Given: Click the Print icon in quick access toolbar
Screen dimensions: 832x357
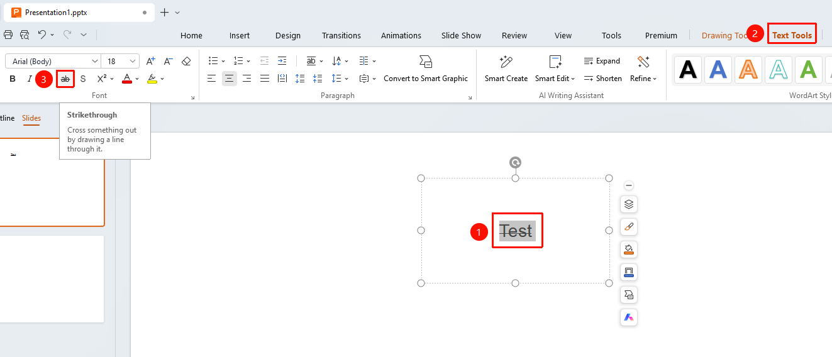Looking at the screenshot, I should pos(8,35).
